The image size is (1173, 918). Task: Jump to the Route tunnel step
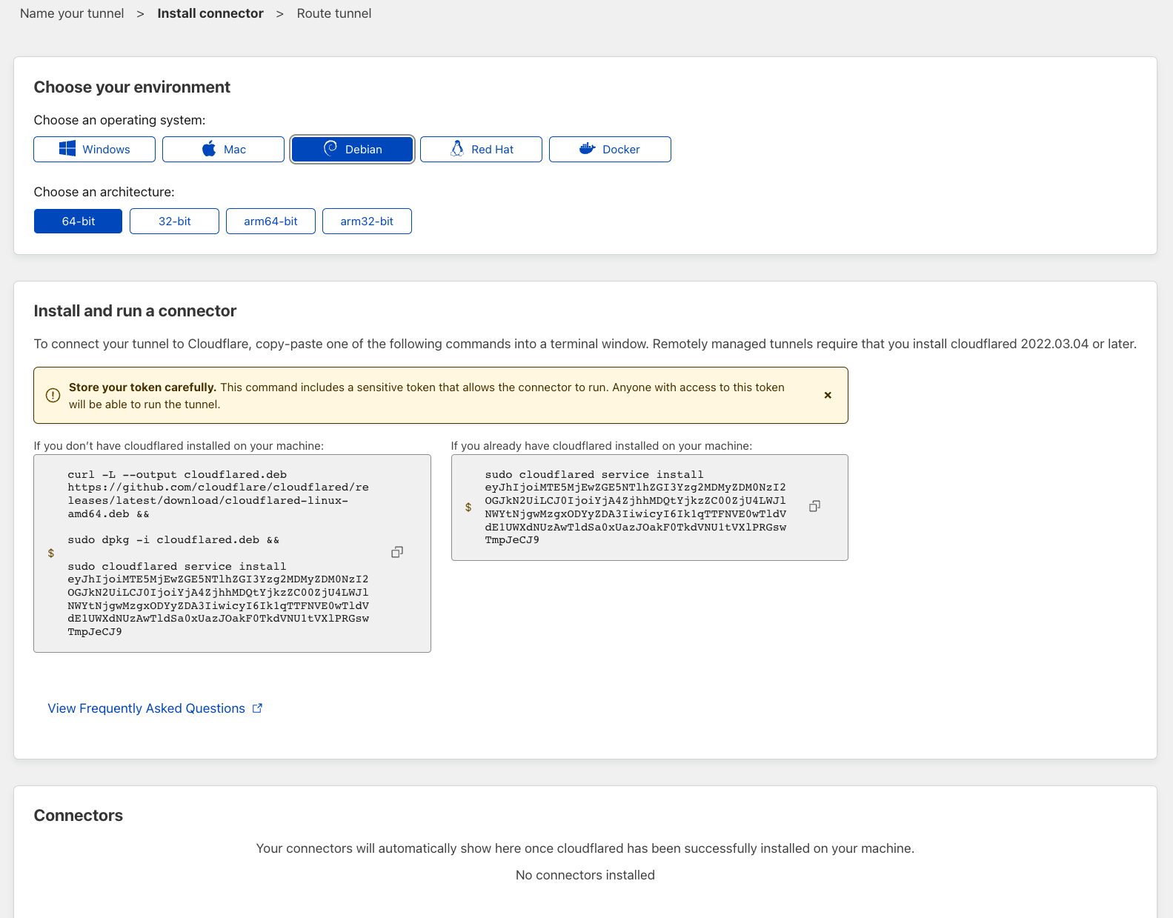[x=333, y=13]
